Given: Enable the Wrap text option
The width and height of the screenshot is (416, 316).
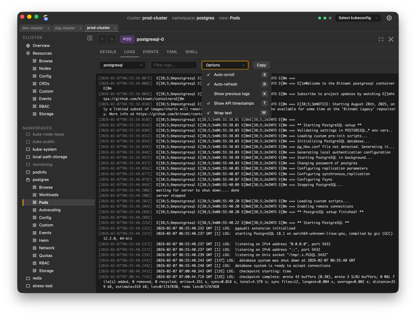Looking at the screenshot, I should click(223, 113).
